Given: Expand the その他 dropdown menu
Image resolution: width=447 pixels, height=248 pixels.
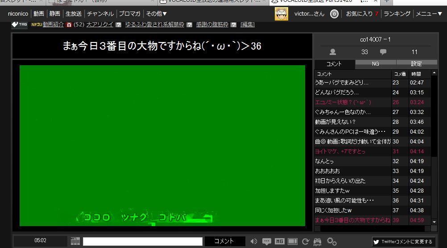Looking at the screenshot, I should pyautogui.click(x=156, y=14).
